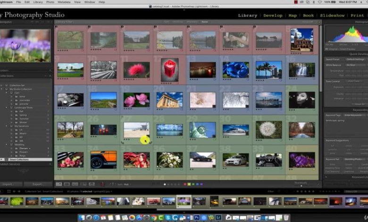Open White Balance As Shot dropdown
The width and height of the screenshot is (368, 222).
coord(356,65)
